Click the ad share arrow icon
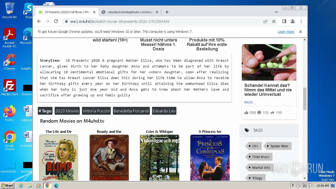This screenshot has height=189, width=336. tap(272, 112)
